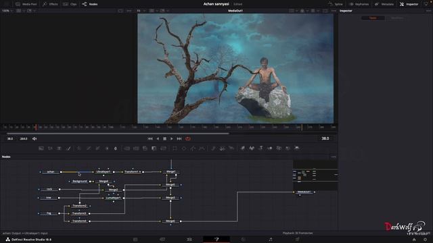This screenshot has width=433, height=243.
Task: Open right viewer Fit zoom dropdown
Action: (141, 11)
